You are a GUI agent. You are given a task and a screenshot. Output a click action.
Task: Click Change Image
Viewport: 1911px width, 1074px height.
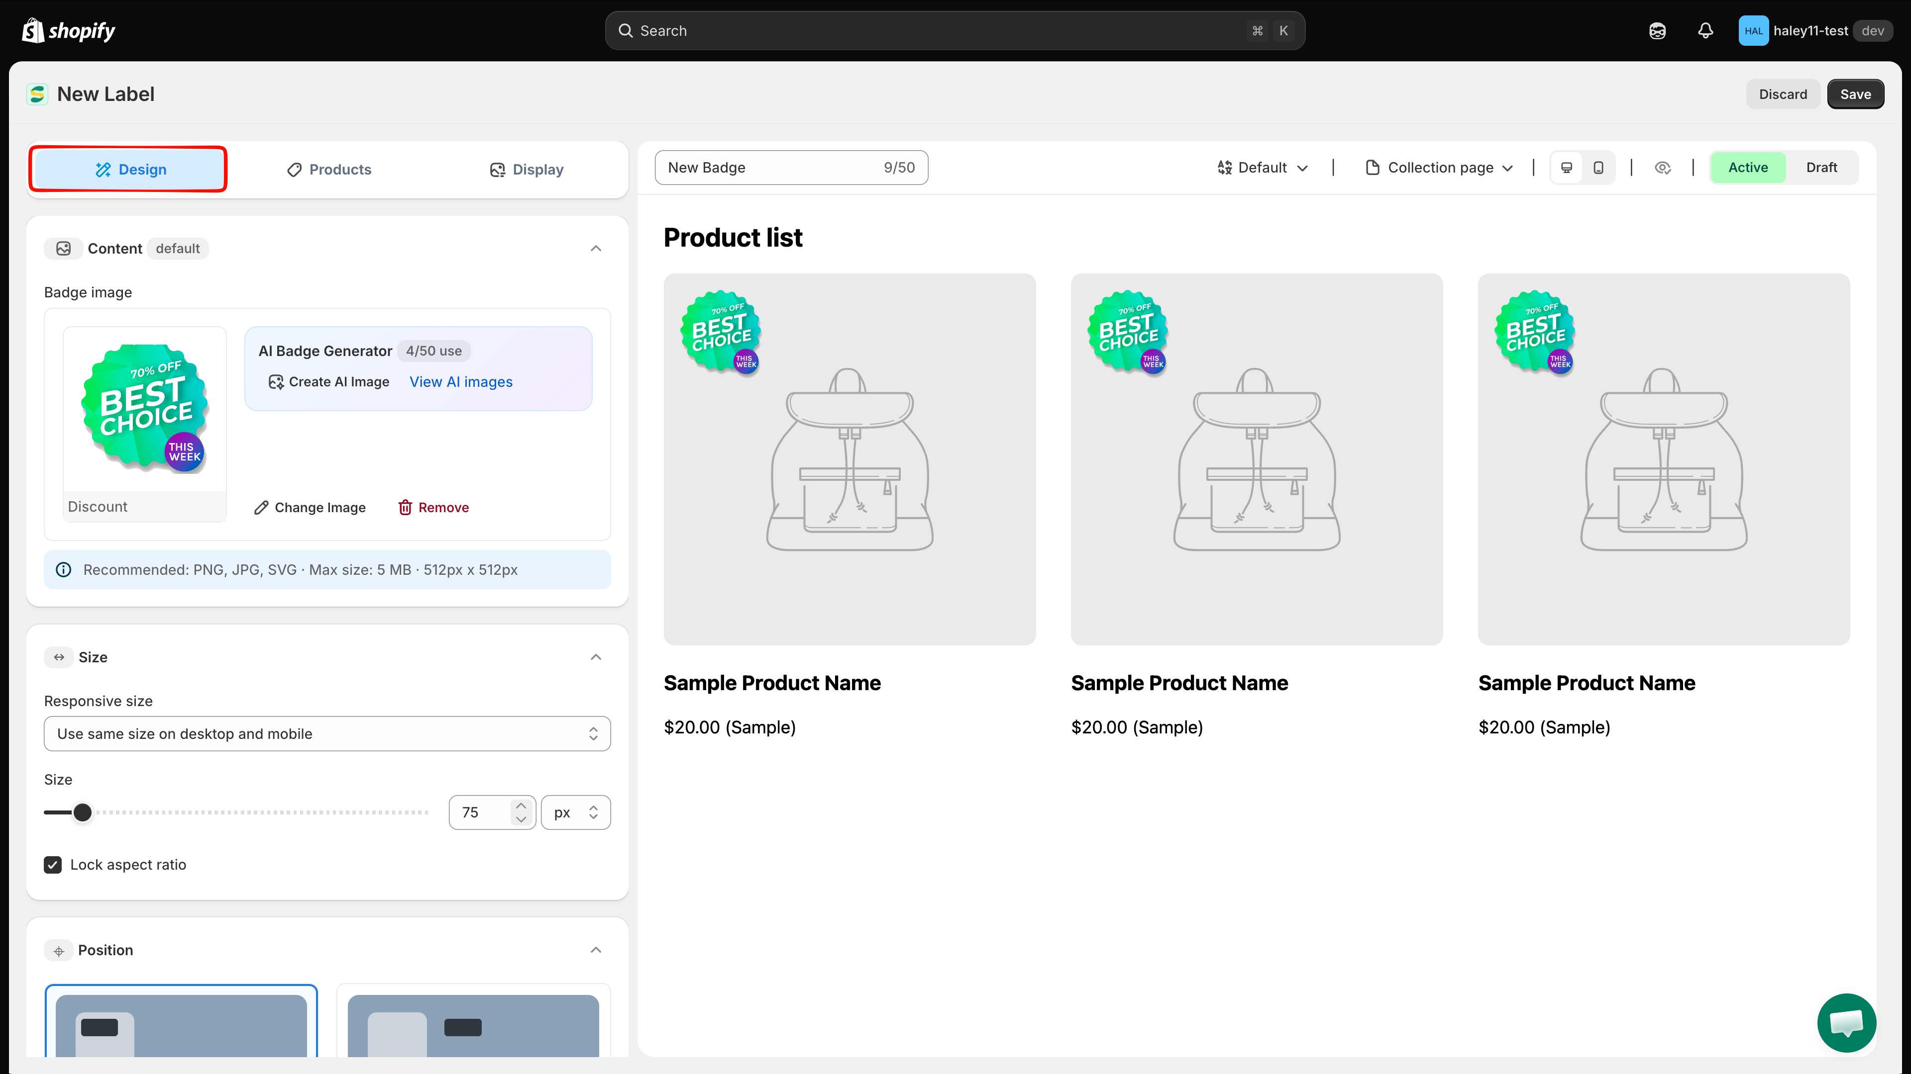(x=310, y=507)
